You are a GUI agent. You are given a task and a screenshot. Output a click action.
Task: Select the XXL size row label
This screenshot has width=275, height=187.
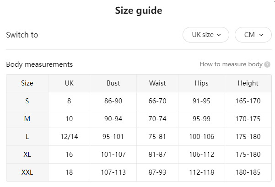click(x=27, y=172)
